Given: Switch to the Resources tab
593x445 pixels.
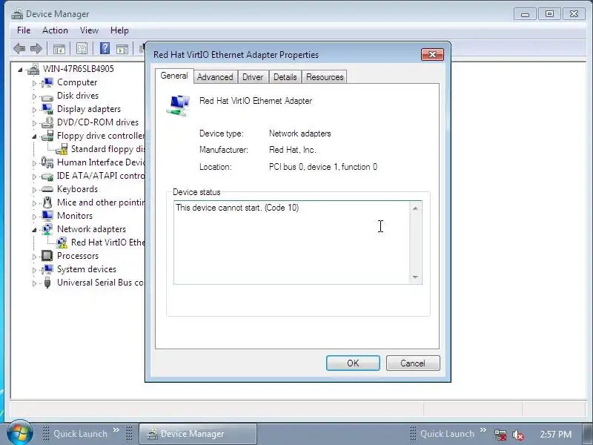Looking at the screenshot, I should coord(325,77).
